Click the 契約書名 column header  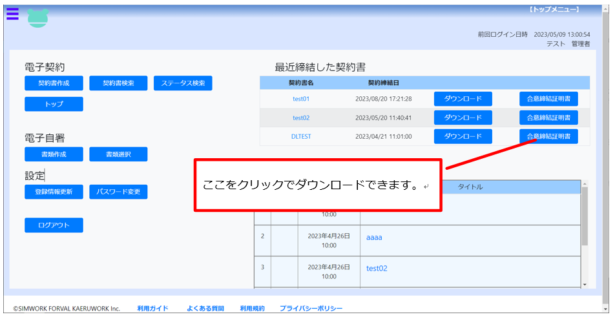301,83
